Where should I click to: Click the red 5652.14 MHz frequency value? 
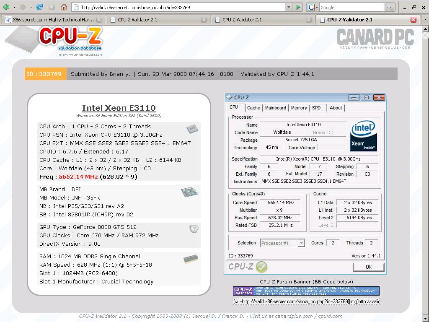coord(78,177)
